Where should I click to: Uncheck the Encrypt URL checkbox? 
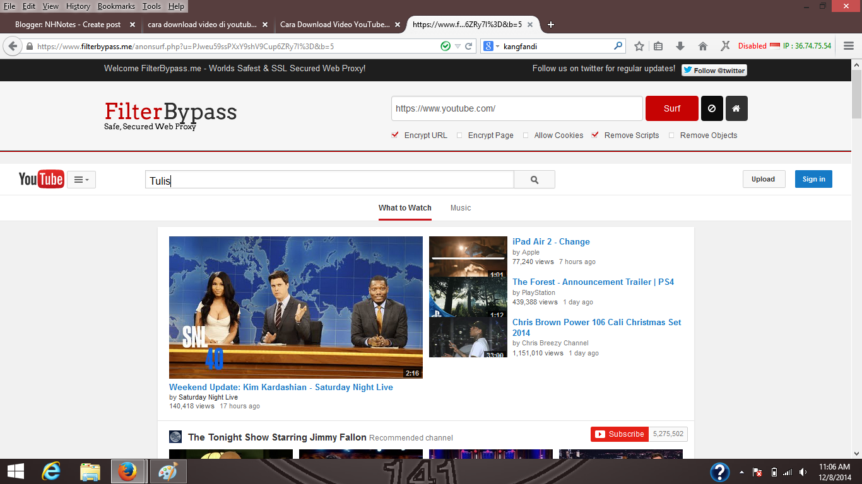[395, 135]
